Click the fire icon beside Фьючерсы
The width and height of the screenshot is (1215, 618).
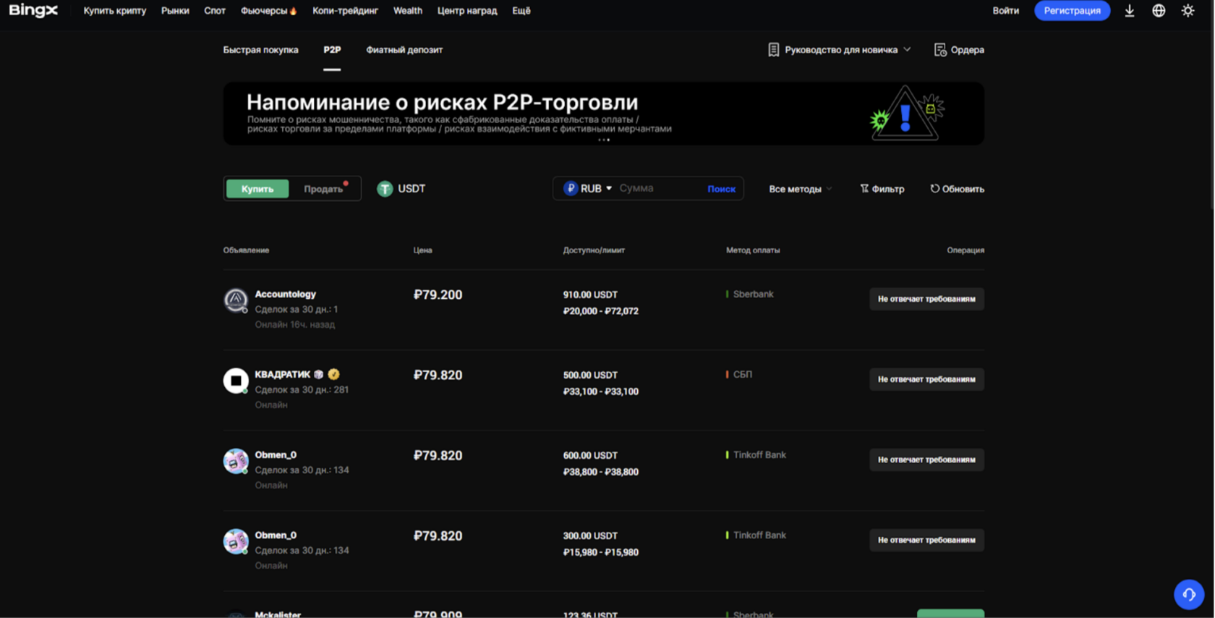point(293,11)
